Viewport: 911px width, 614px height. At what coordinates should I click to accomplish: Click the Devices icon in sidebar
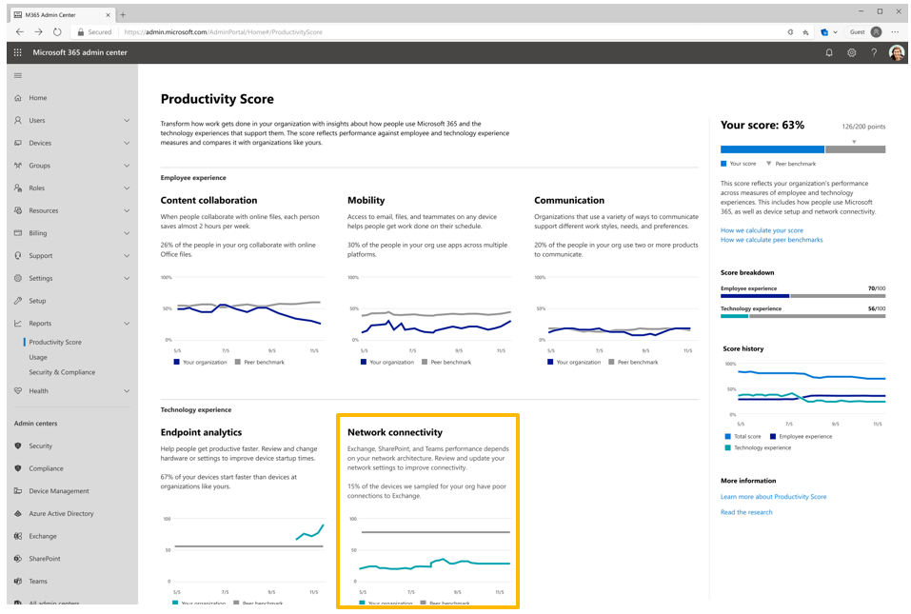(18, 143)
